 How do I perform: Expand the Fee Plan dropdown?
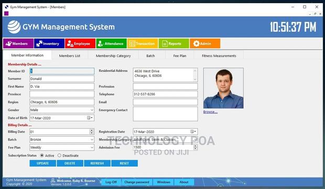tap(92, 148)
